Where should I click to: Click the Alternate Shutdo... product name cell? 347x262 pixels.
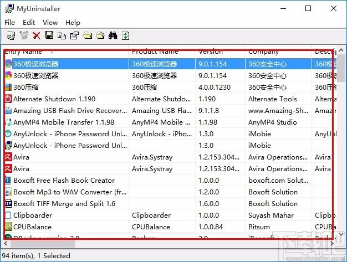pyautogui.click(x=161, y=99)
